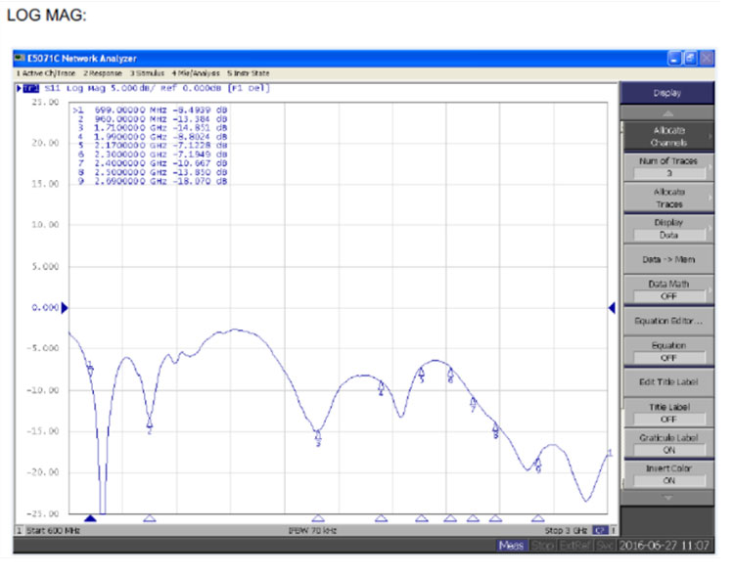Open the Stimulus menu
734x576 pixels.
pos(147,73)
